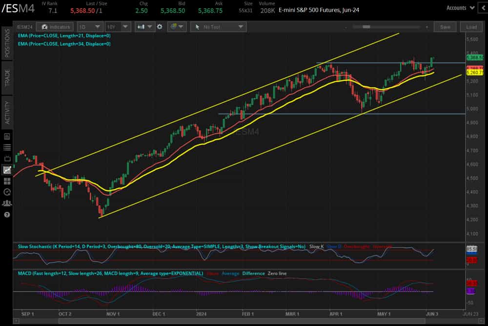The height and width of the screenshot is (326, 488).
Task: Click the Volume value 208K
Action: (267, 11)
